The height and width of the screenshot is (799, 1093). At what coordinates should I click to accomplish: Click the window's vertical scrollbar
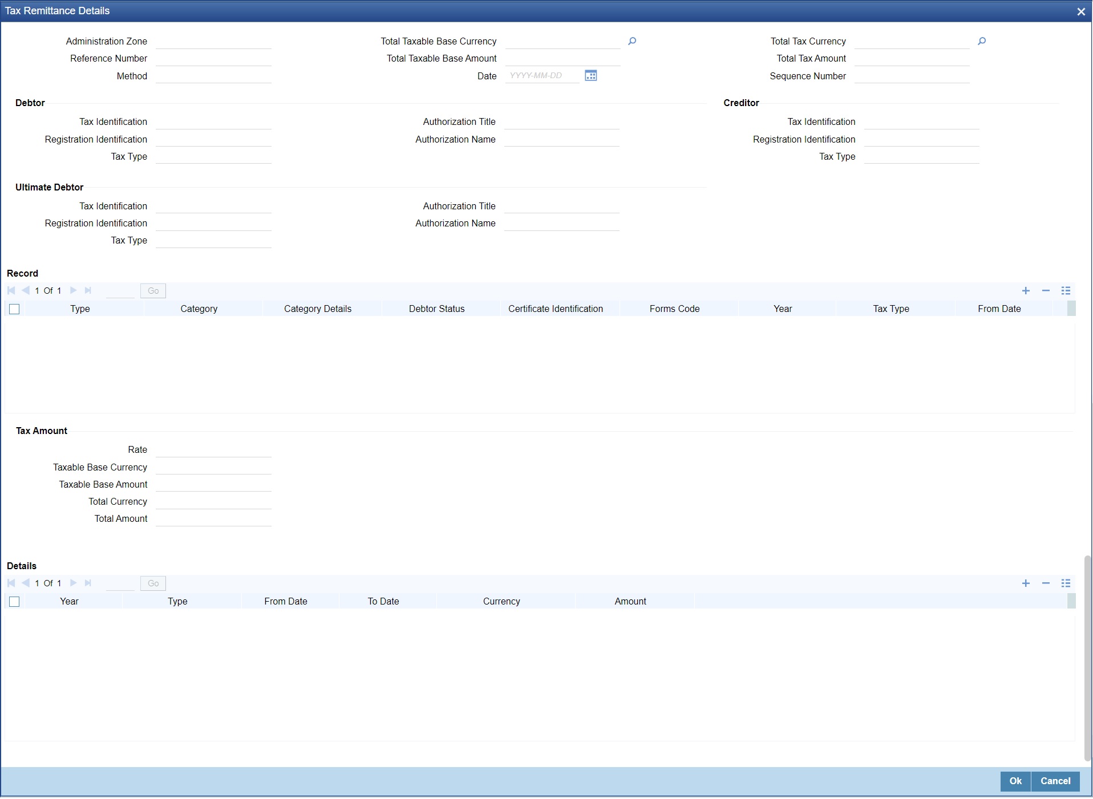coord(1088,658)
